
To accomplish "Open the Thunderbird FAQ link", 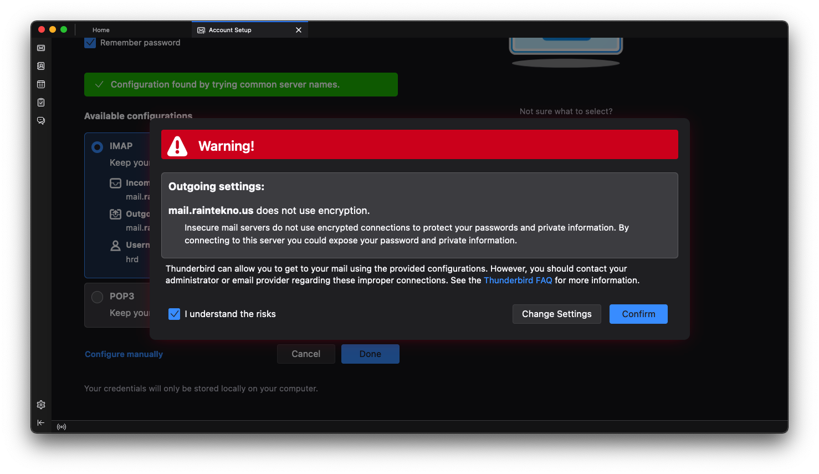I will [518, 281].
